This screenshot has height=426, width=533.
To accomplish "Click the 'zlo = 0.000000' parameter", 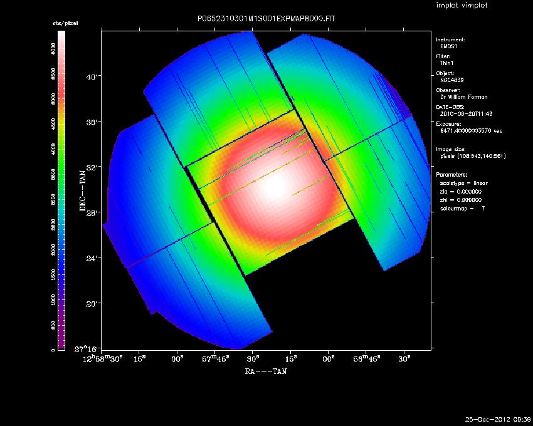I will (461, 192).
